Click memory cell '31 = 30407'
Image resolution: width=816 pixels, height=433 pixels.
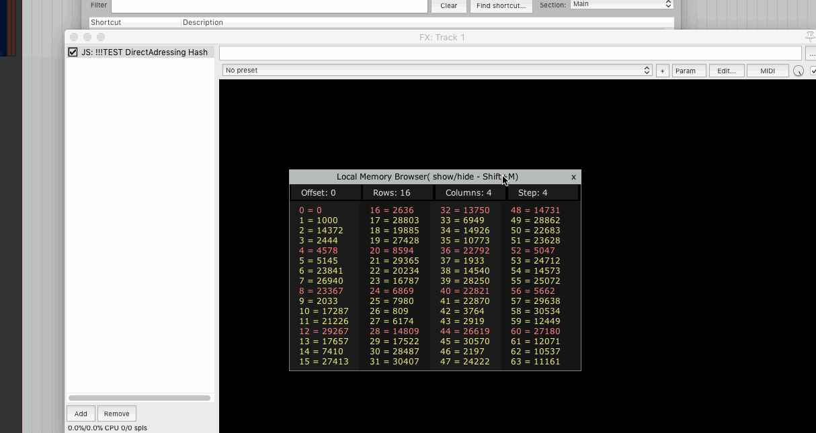[x=395, y=362]
